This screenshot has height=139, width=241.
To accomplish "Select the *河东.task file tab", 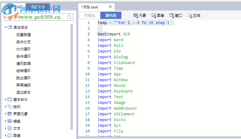I will point(96,7).
